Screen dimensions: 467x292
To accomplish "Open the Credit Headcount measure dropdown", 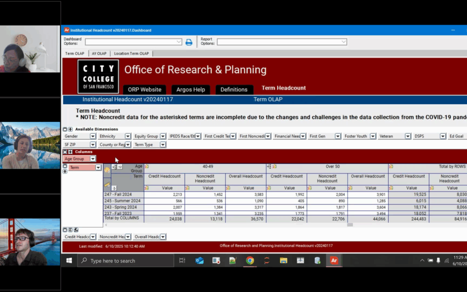I will [x=93, y=237].
